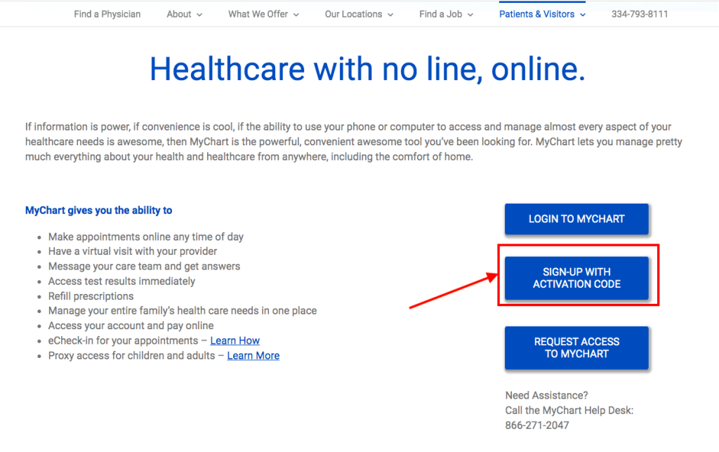Image resolution: width=719 pixels, height=452 pixels.
Task: Click the If information is power paragraph
Action: coord(354,142)
